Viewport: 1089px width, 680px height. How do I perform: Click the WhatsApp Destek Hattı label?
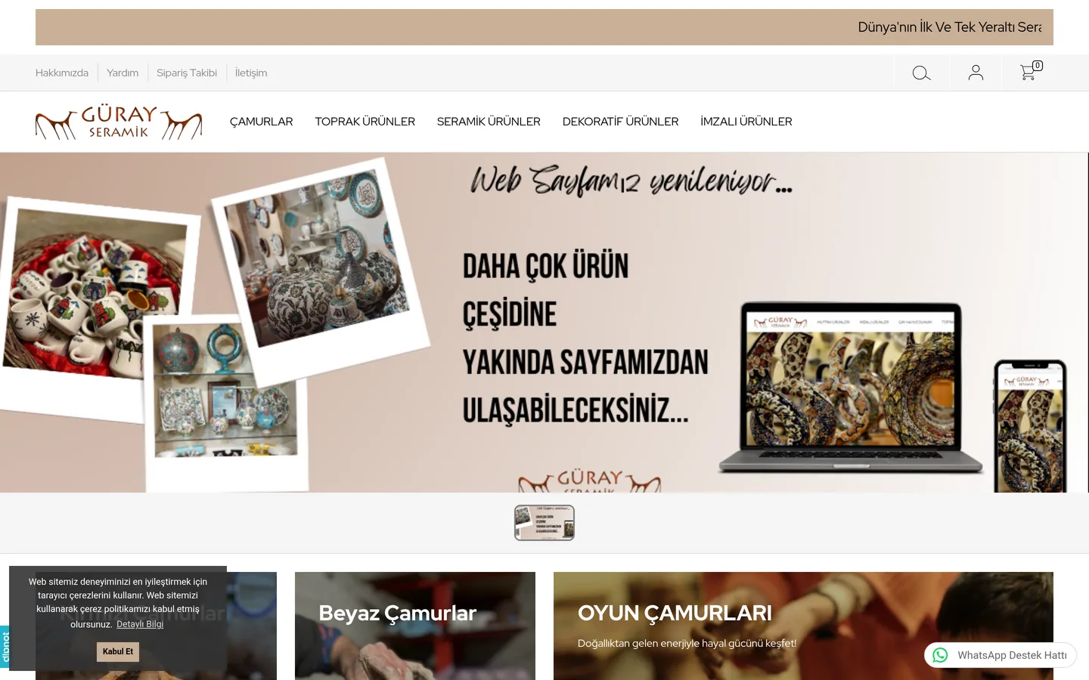point(1012,655)
